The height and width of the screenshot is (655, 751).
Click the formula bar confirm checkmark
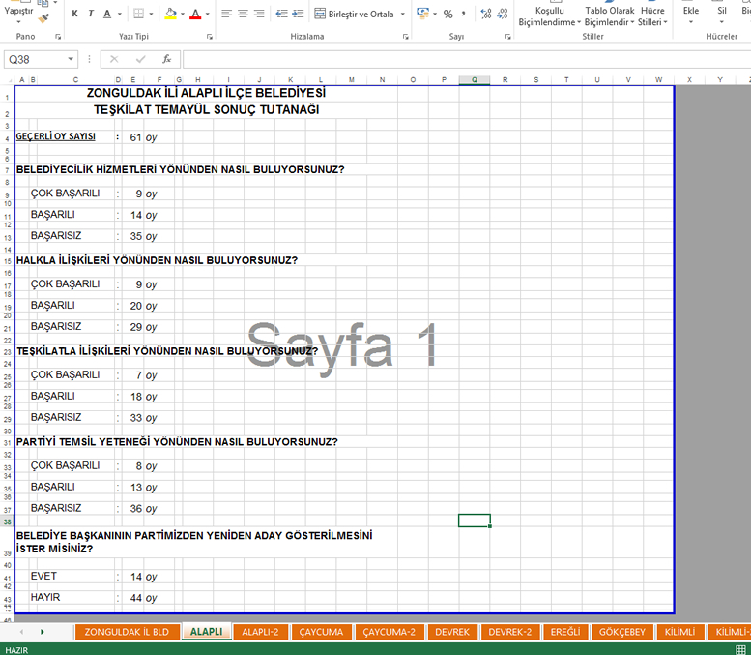140,59
